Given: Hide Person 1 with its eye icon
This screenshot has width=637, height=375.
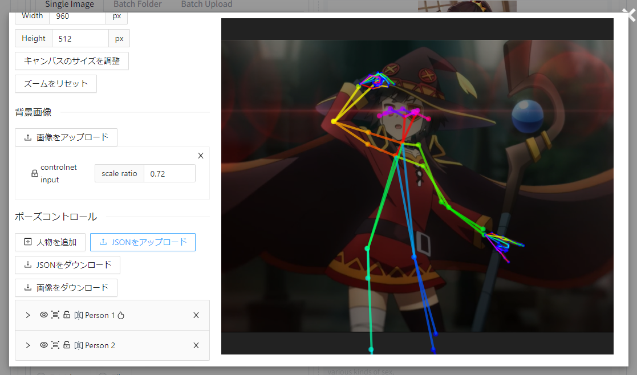Looking at the screenshot, I should [x=44, y=315].
